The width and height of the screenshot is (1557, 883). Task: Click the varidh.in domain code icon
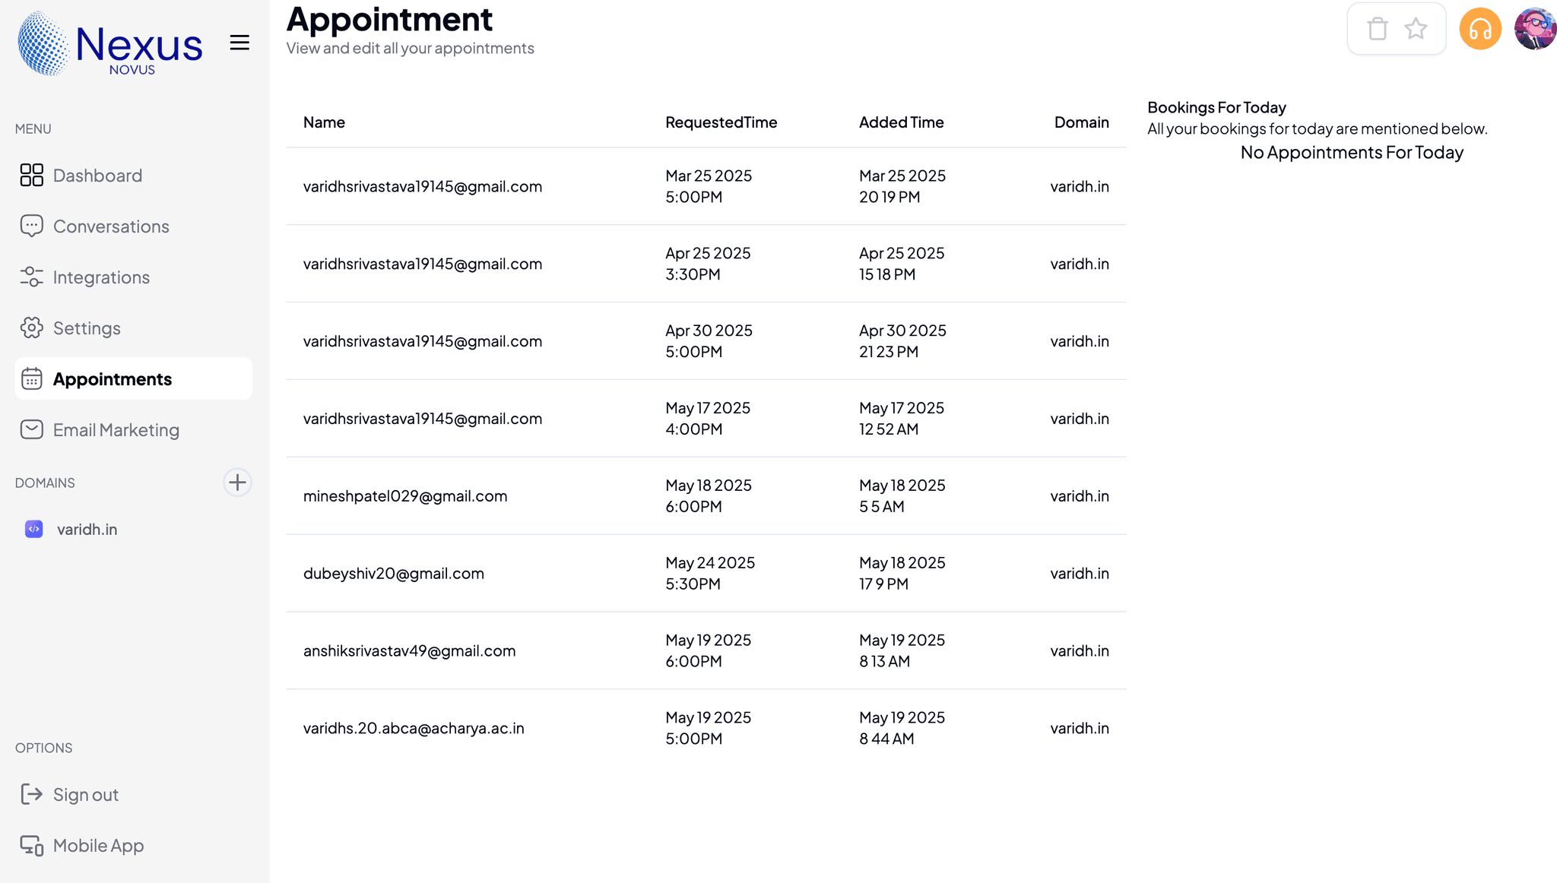tap(34, 529)
